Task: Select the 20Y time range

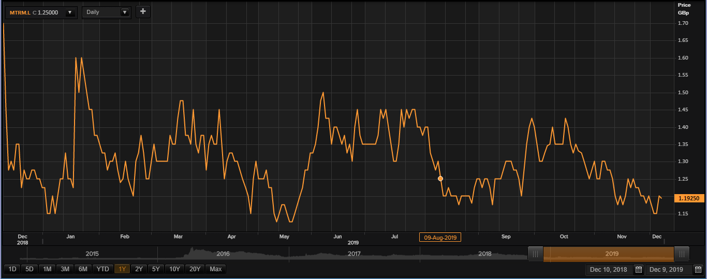Action: 195,269
